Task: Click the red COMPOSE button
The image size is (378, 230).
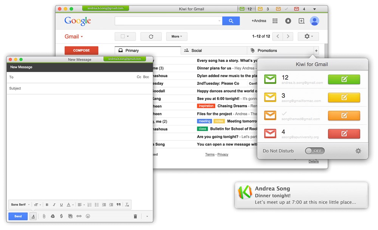Action: [81, 50]
